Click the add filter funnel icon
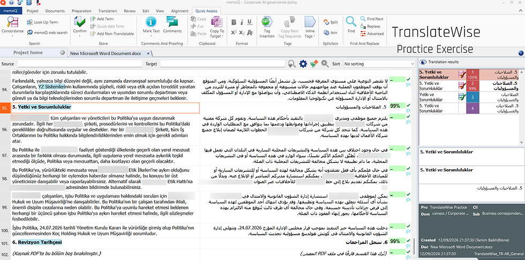 (314, 64)
